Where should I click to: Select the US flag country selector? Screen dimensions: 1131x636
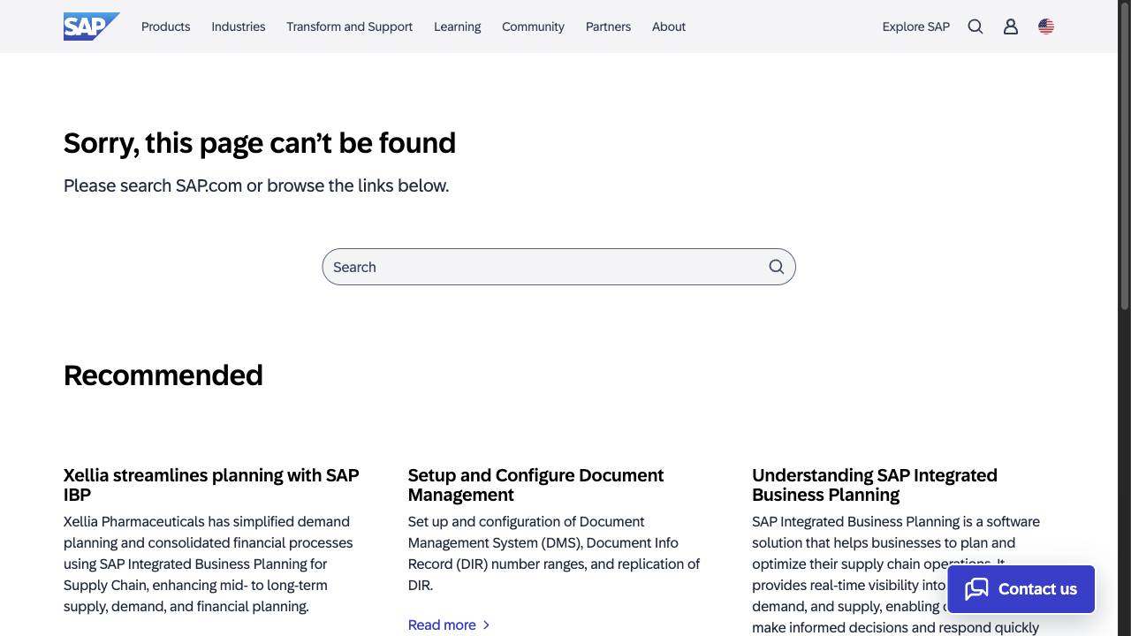(x=1046, y=26)
